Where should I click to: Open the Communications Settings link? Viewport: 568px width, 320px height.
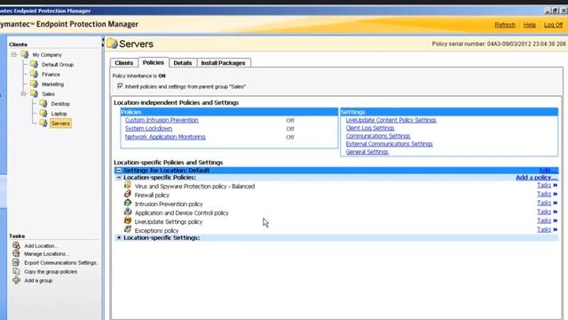click(x=378, y=136)
